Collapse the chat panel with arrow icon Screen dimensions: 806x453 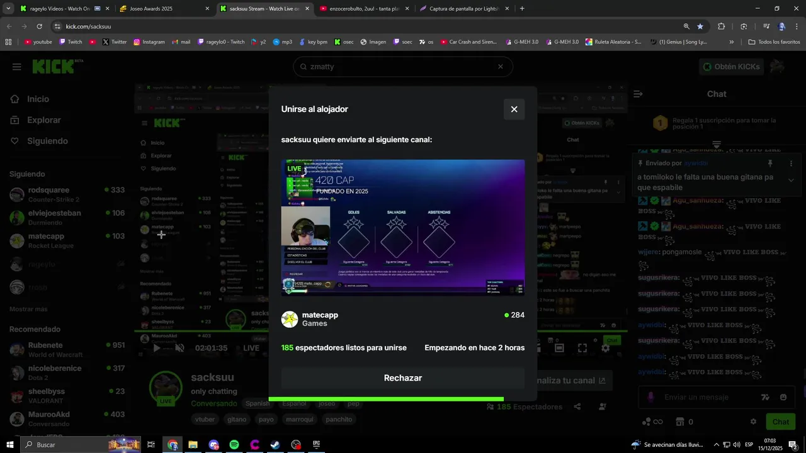click(x=638, y=94)
